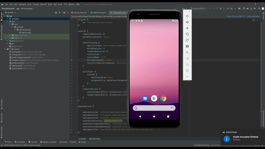Open emulator extended controls (three dots)
265x149 pixels.
[187, 76]
